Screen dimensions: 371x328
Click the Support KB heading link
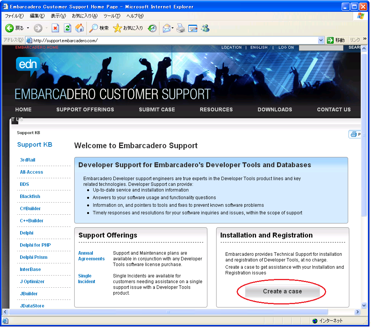pos(35,145)
